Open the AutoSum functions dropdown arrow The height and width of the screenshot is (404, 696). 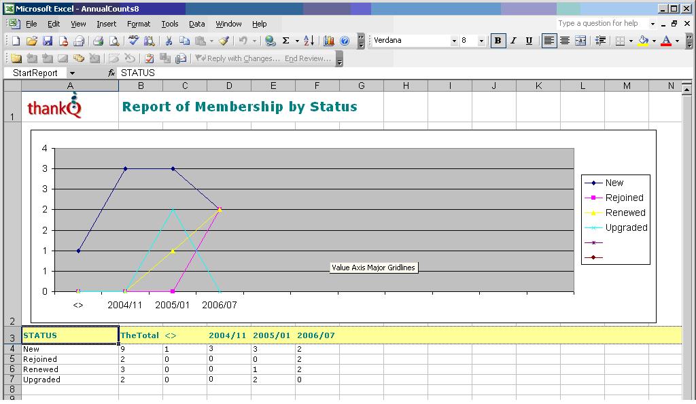tap(297, 41)
